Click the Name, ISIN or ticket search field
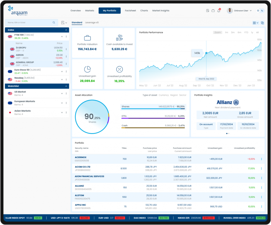 (x=29, y=23)
